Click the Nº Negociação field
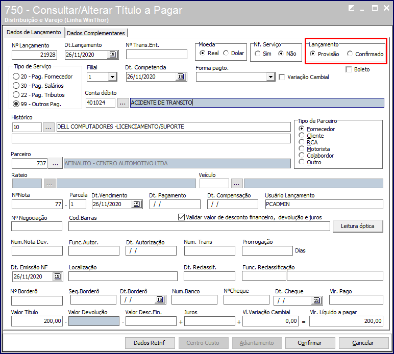This screenshot has width=394, height=354. 37,226
